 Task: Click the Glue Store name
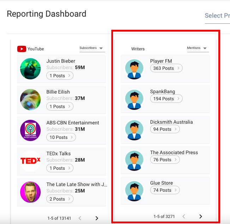pyautogui.click(x=161, y=183)
